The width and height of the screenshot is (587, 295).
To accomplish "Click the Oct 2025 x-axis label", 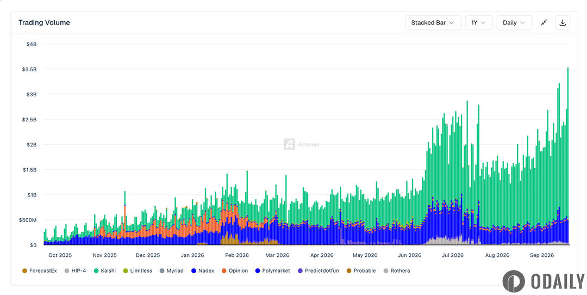I will tap(60, 255).
